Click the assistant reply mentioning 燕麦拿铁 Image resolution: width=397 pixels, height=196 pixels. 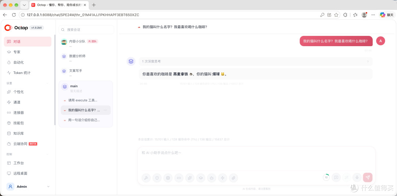255,74
